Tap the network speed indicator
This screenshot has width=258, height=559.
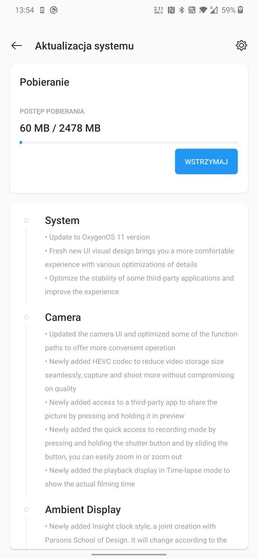tap(158, 10)
